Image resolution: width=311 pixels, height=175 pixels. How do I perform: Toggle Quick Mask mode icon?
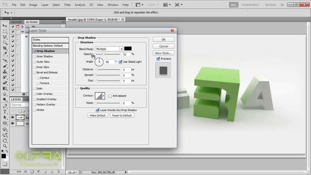(x=4, y=164)
